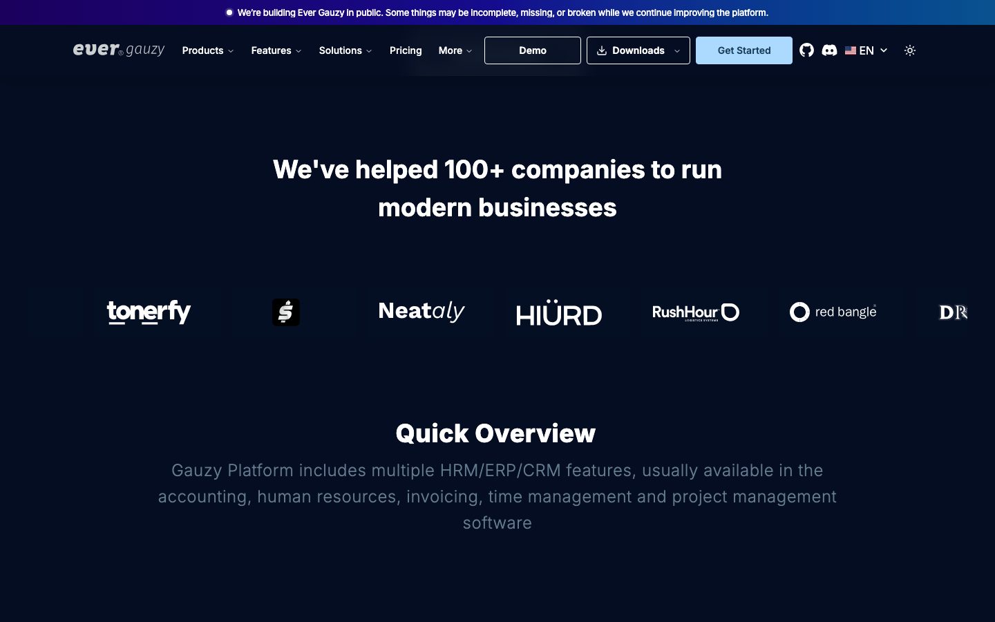Select the Neataly logo
Screen dimensions: 995x622
[421, 312]
